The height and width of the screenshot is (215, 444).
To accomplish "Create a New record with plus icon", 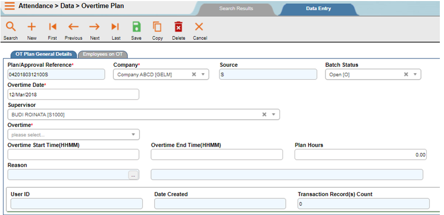I will coord(31,27).
